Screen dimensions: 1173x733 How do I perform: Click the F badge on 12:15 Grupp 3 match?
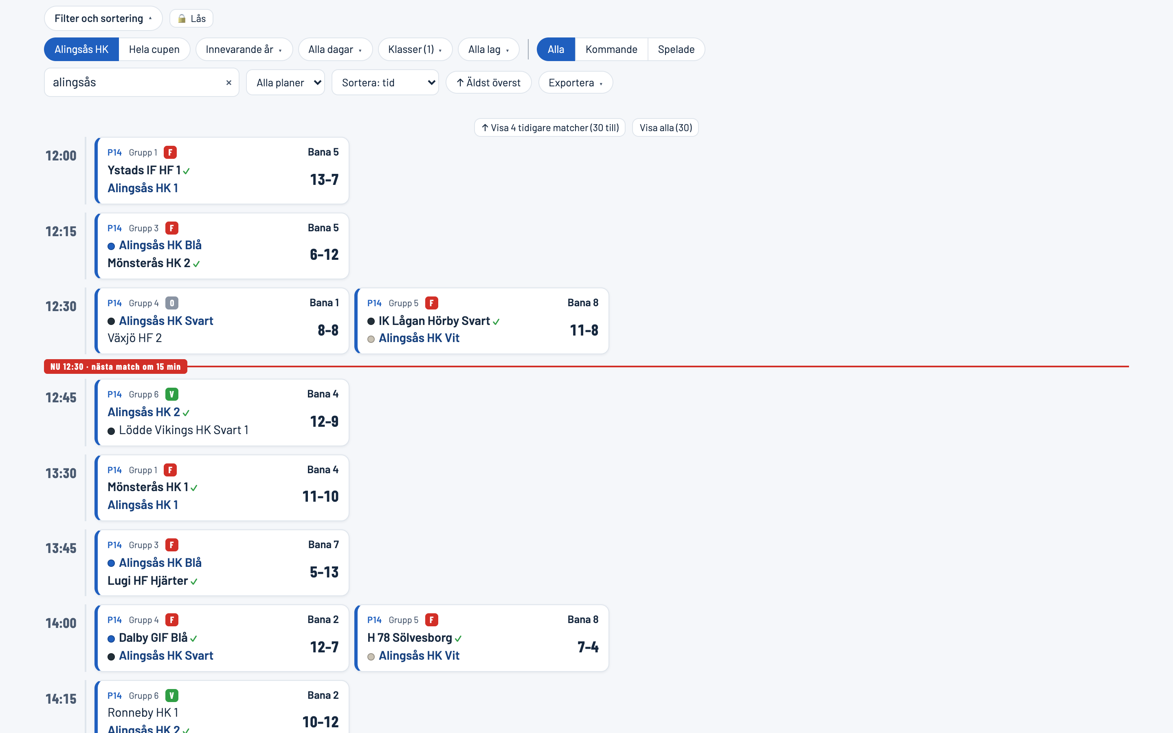(171, 228)
